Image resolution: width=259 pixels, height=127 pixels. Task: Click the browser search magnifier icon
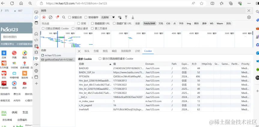click(x=30, y=3)
